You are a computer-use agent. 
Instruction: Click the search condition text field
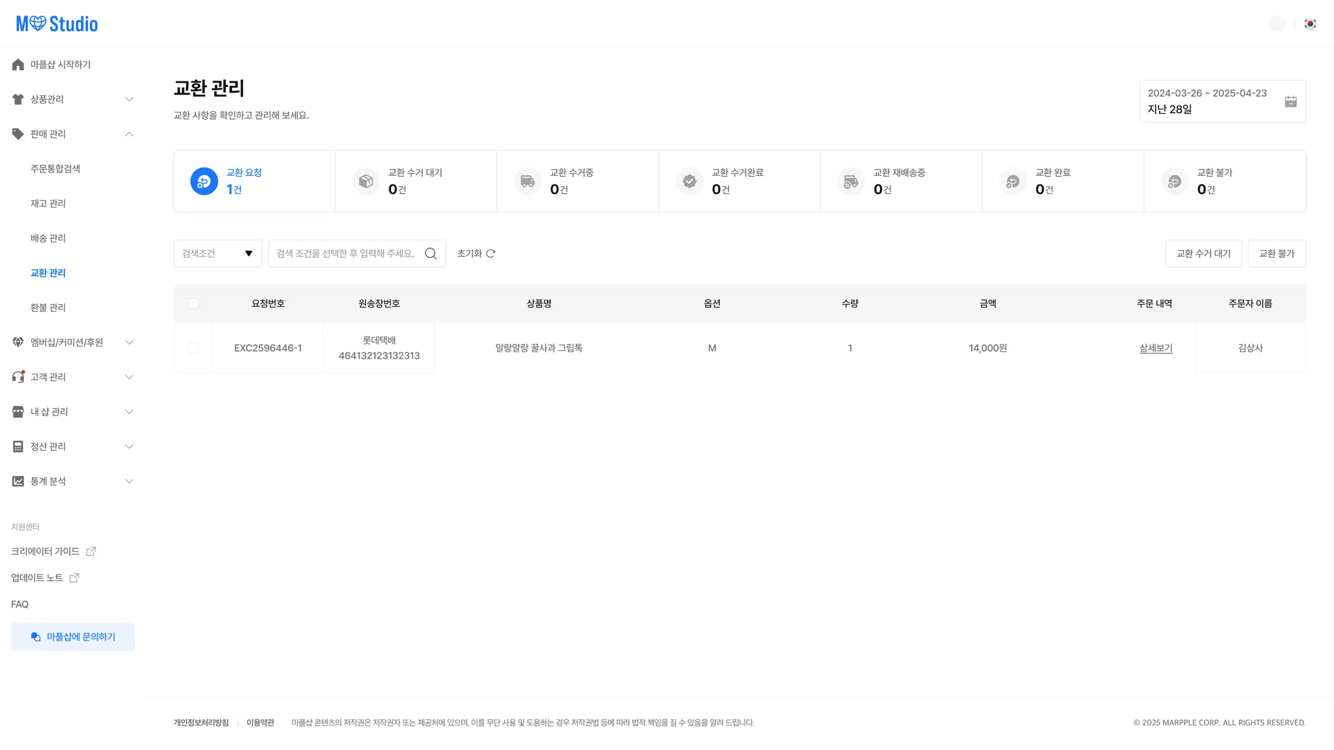[345, 253]
